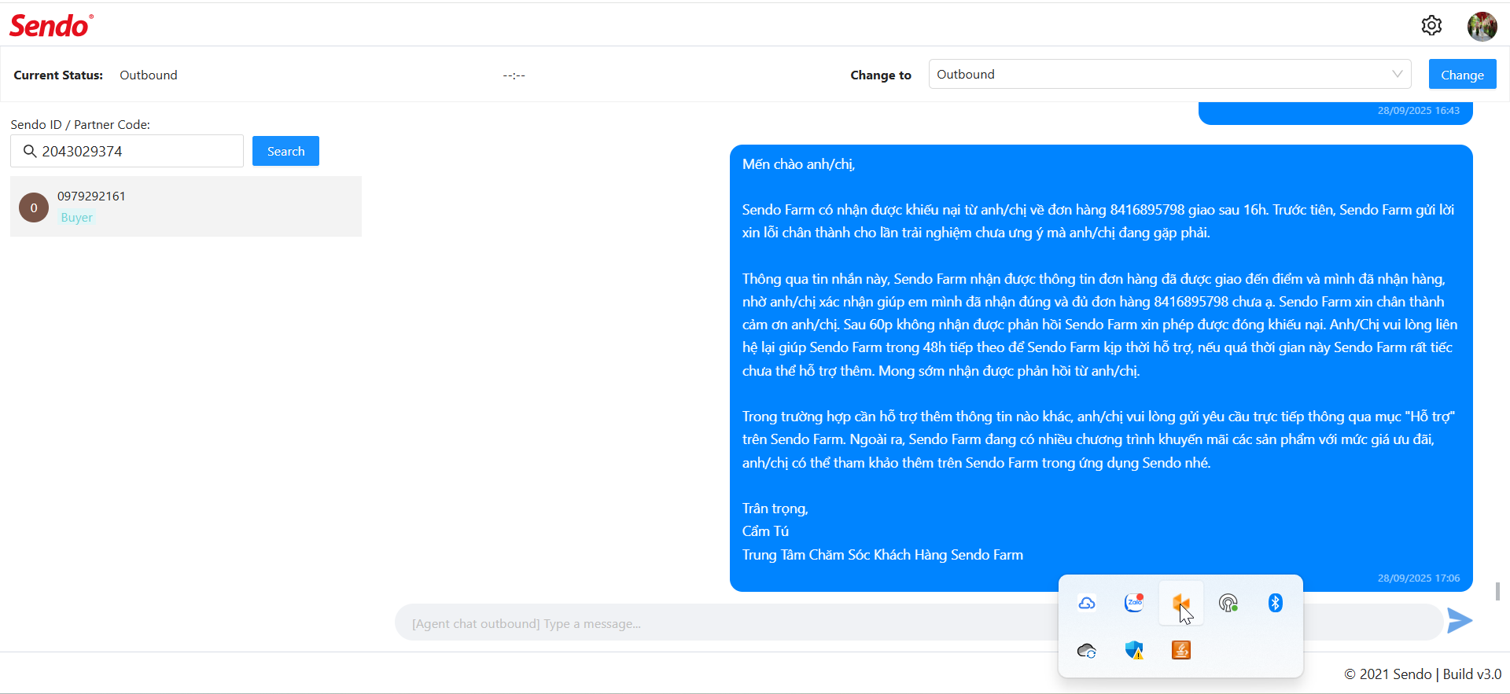Viewport: 1510px width, 694px height.
Task: Open the Bluetooth tray icon
Action: (1276, 603)
